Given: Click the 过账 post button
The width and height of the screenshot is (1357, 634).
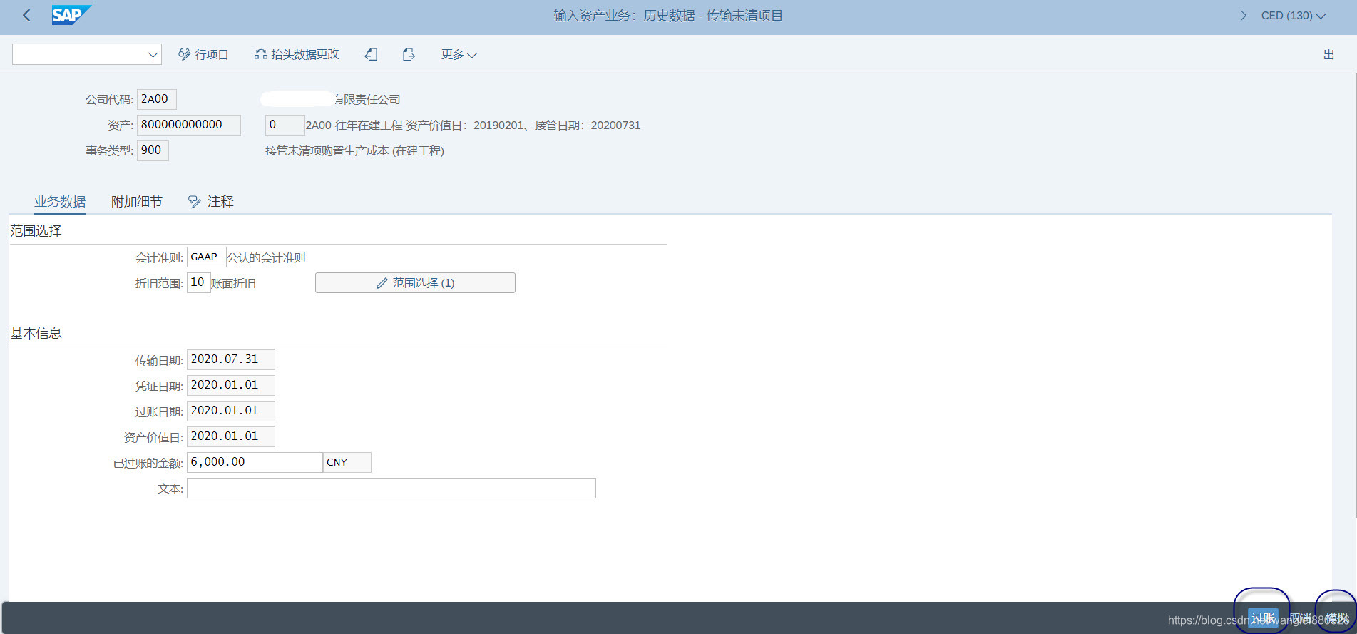Looking at the screenshot, I should 1262,618.
